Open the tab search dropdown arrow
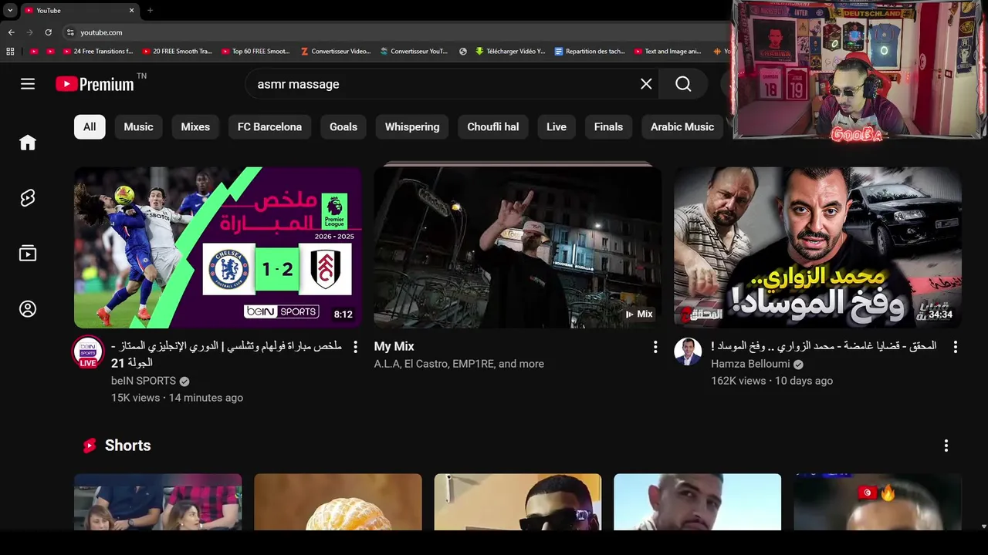Viewport: 988px width, 555px height. (10, 11)
